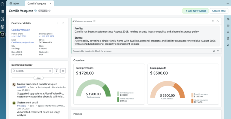Viewport: 231px width, 119px height.
Task: Click the Policies section heading
Action: tap(78, 114)
